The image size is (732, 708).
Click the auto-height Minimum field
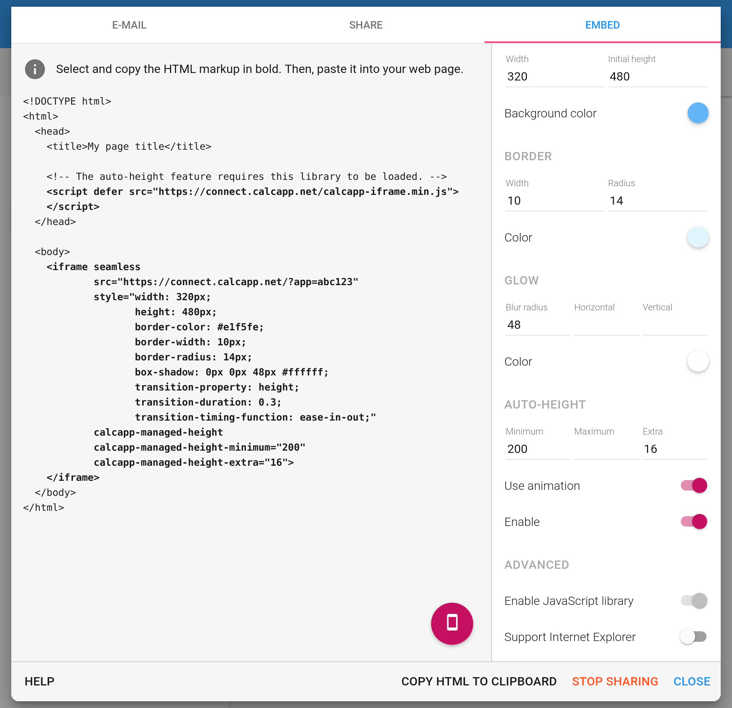tap(538, 449)
